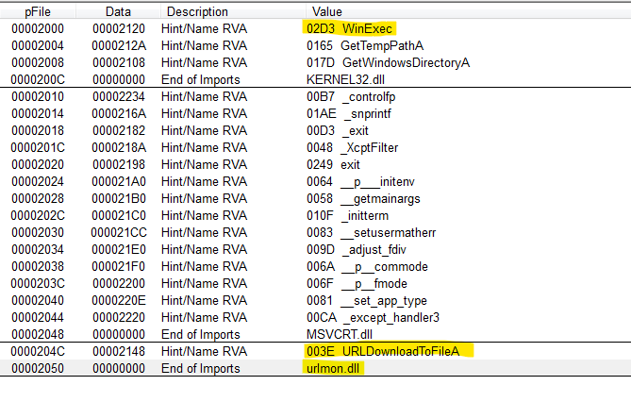Click the _except_handler3 value cell
Image resolution: width=631 pixels, height=402 pixels.
click(372, 316)
